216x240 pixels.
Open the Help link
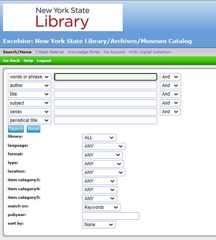(28, 61)
